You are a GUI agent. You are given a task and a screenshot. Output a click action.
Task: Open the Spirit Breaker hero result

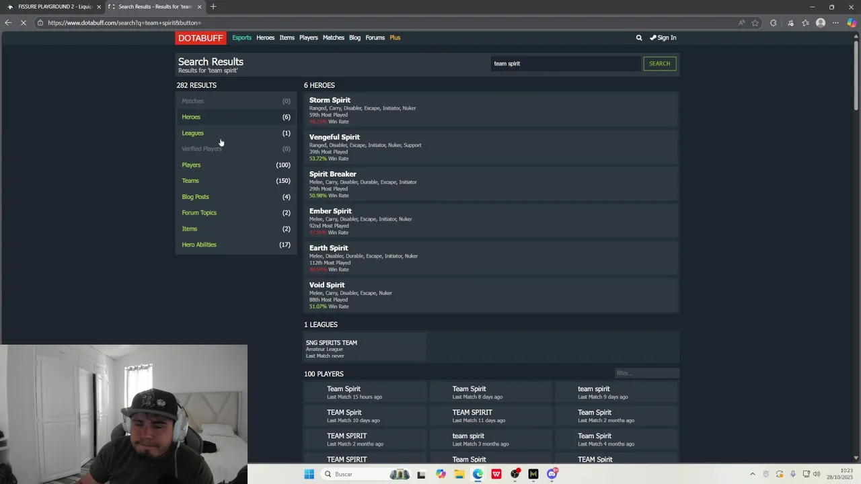pyautogui.click(x=332, y=174)
